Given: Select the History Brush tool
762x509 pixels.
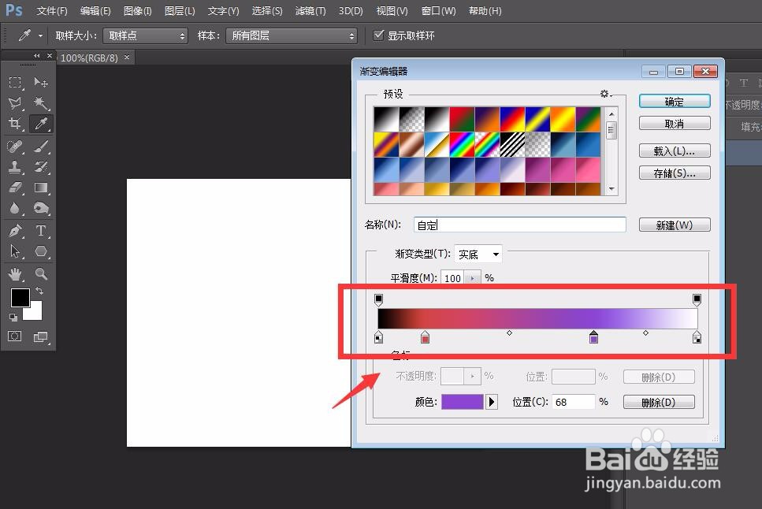Looking at the screenshot, I should [x=41, y=167].
